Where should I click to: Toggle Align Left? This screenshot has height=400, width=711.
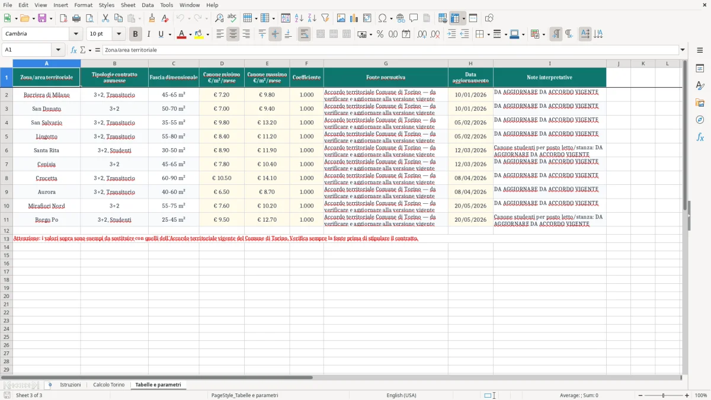(220, 34)
